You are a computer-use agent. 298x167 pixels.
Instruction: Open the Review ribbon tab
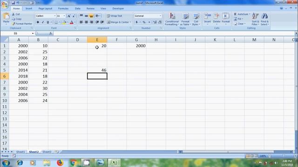tap(90, 8)
